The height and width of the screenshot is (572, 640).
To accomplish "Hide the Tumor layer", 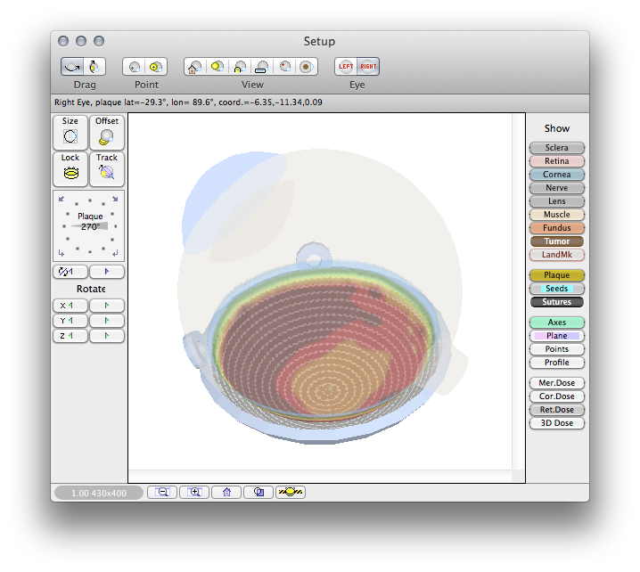I will coord(556,241).
